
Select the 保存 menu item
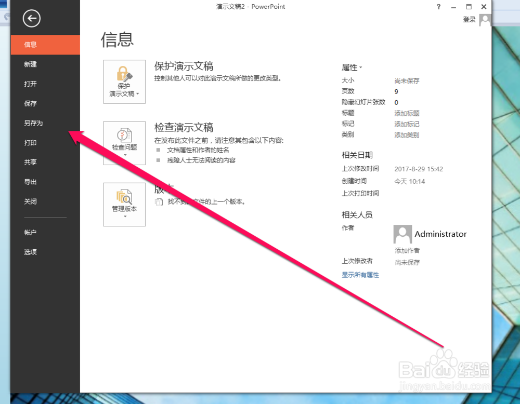pyautogui.click(x=45, y=103)
